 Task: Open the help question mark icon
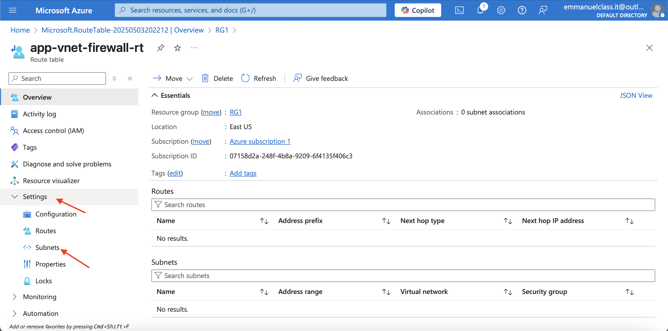[522, 10]
